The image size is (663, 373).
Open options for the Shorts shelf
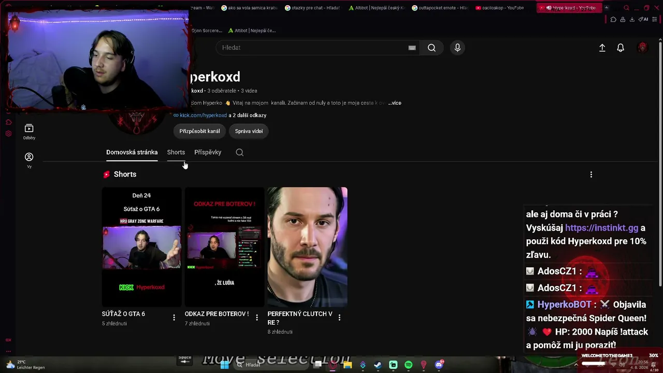[591, 175]
